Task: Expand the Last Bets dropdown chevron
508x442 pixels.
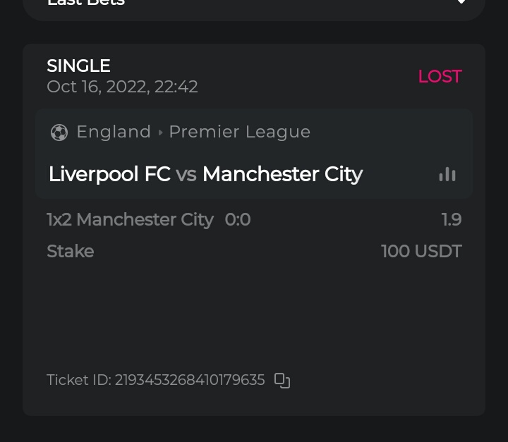Action: tap(461, 2)
